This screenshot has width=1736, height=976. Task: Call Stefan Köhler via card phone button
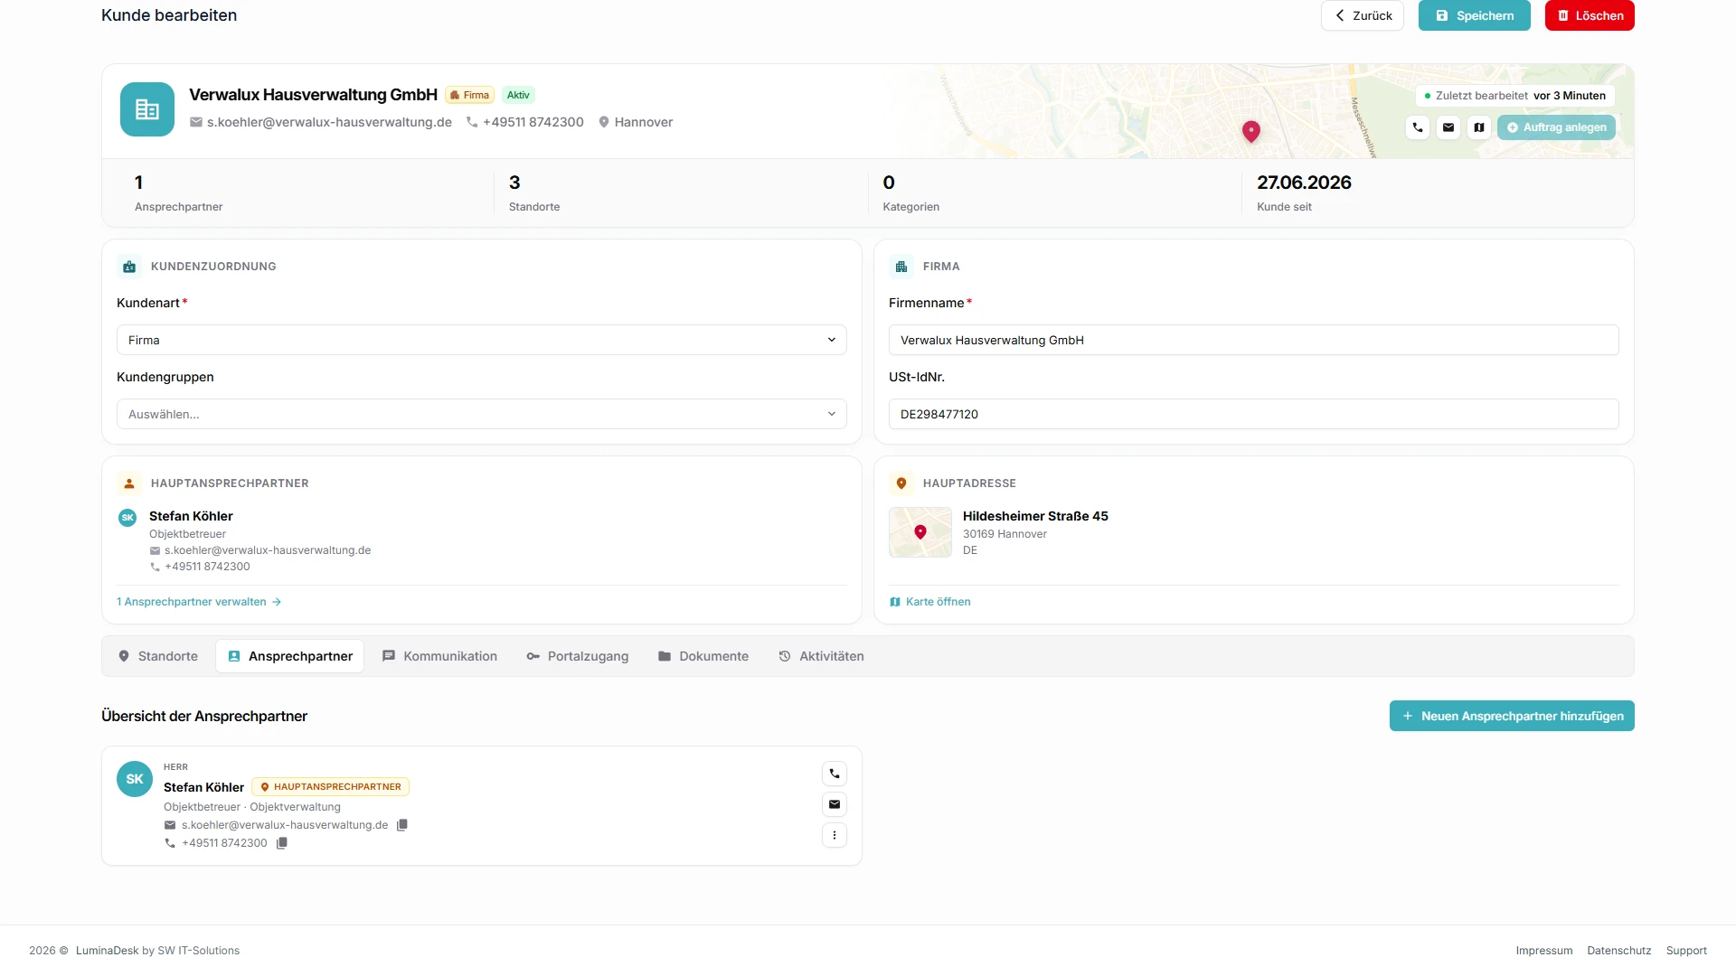click(x=835, y=774)
